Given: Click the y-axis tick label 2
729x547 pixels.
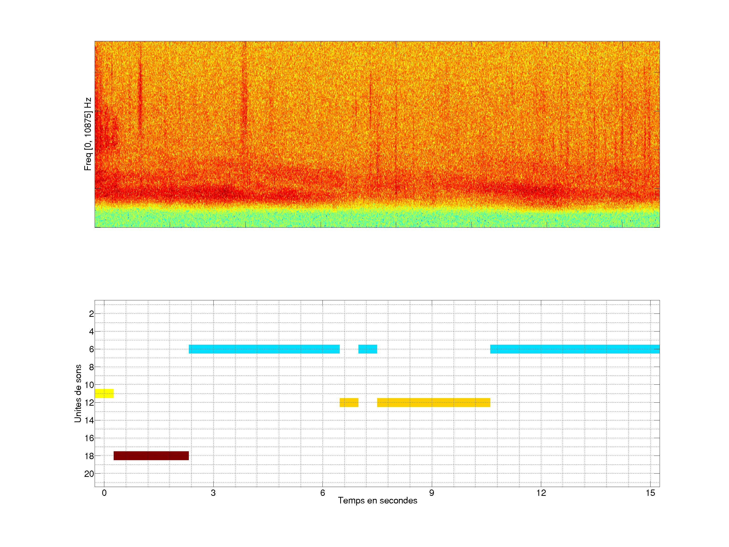Looking at the screenshot, I should click(91, 314).
